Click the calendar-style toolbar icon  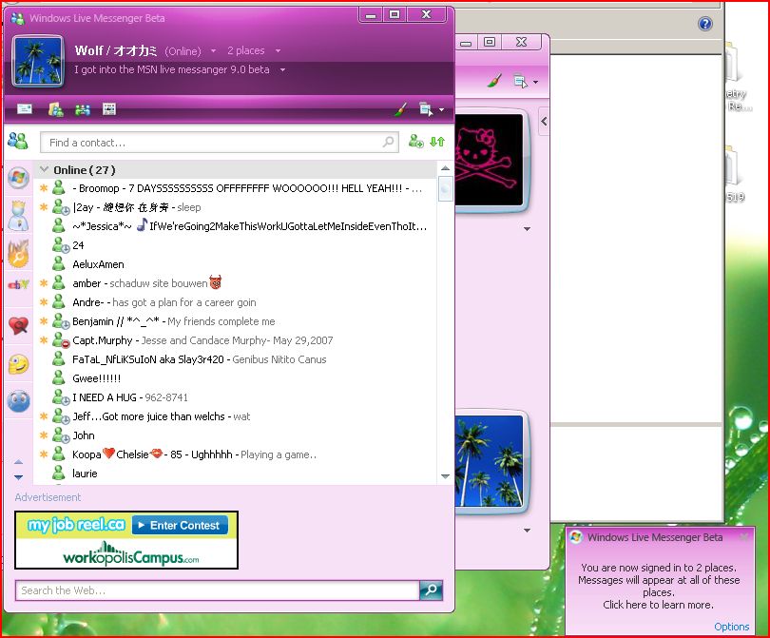[x=109, y=109]
